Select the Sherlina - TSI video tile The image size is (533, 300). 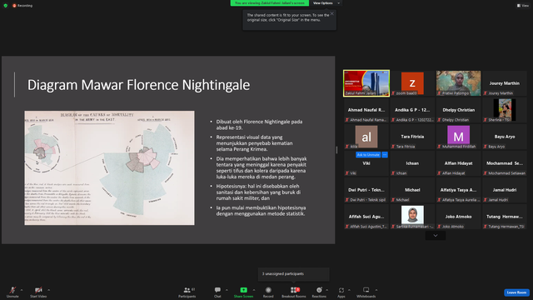click(x=505, y=110)
